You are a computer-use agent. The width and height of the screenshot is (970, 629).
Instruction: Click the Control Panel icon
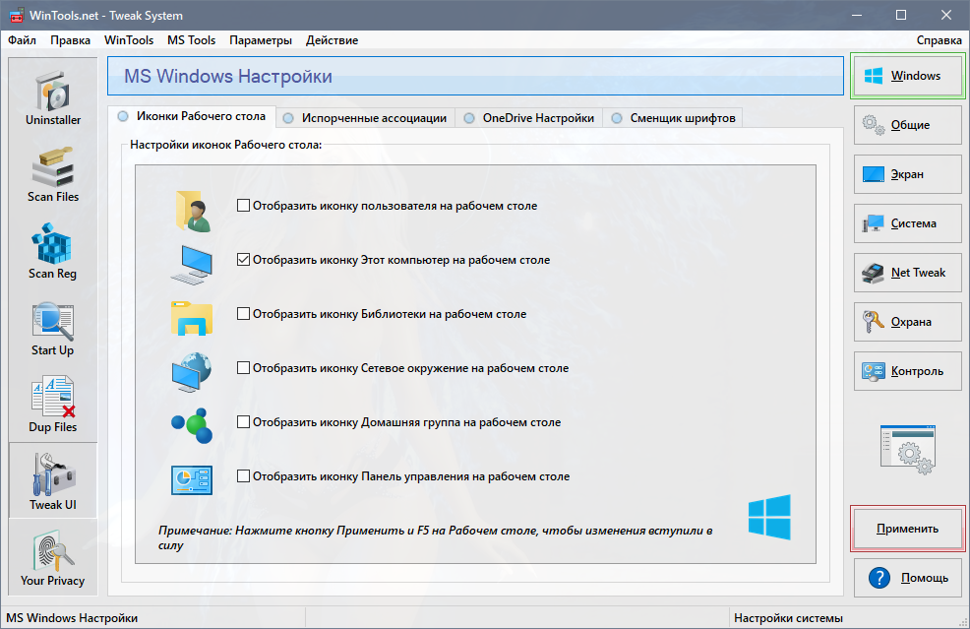pos(192,480)
